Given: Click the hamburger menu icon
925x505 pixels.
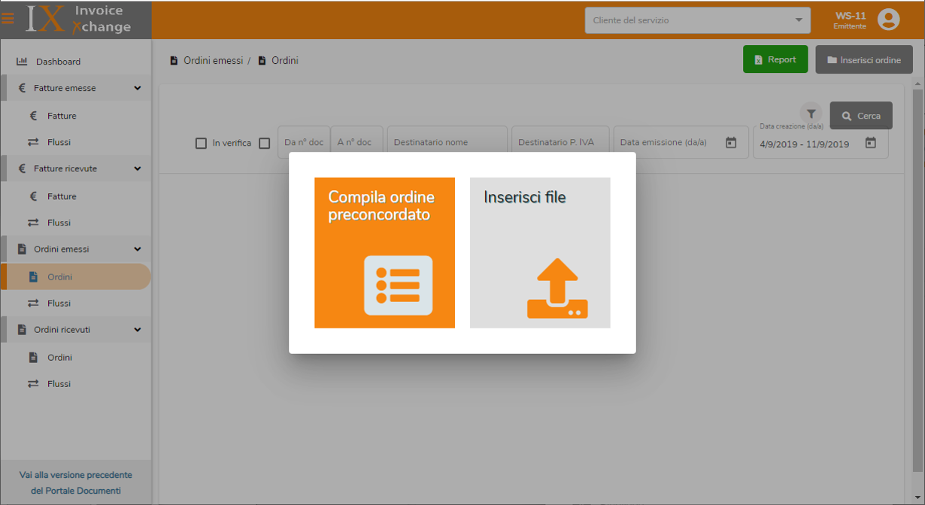Looking at the screenshot, I should point(8,20).
